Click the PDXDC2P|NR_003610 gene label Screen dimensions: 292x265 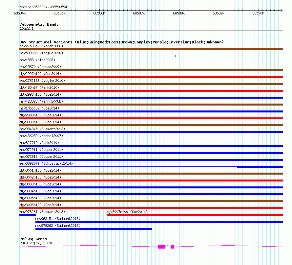tap(36, 243)
